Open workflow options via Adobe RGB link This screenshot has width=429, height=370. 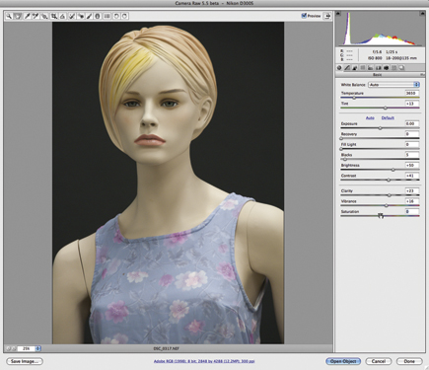click(204, 361)
